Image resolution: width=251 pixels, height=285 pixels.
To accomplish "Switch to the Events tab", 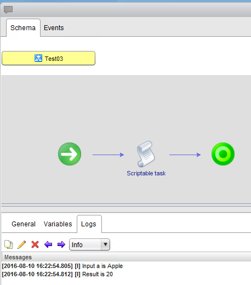I will [54, 28].
